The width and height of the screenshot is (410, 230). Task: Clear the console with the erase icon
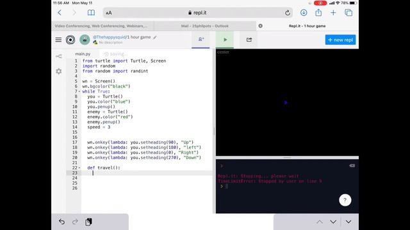point(352,165)
